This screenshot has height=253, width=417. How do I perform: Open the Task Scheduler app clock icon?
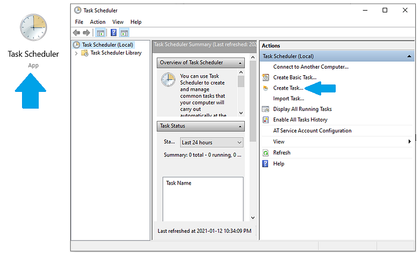(x=33, y=27)
